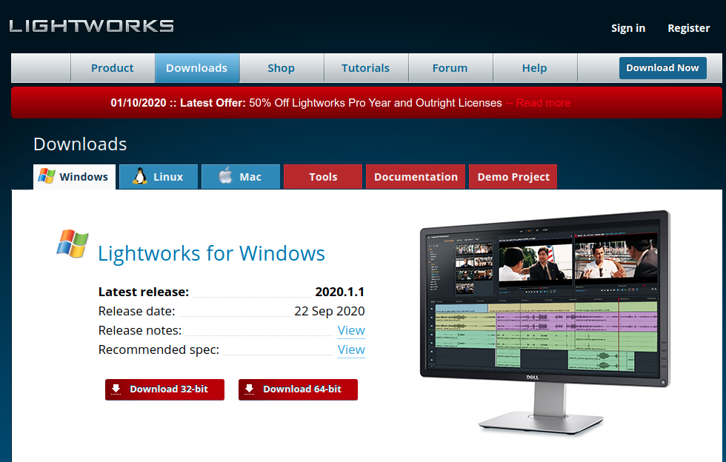
Task: Click the Register link
Action: click(x=688, y=28)
